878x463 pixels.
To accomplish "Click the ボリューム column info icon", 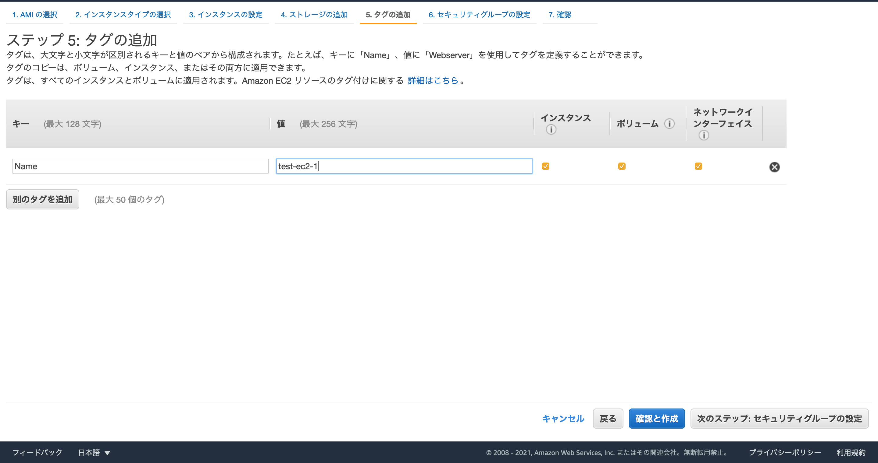I will click(x=669, y=124).
